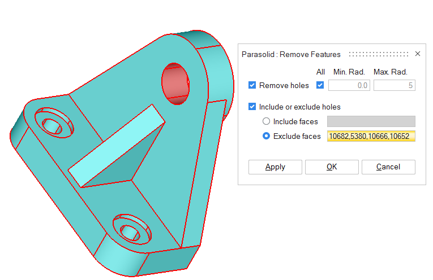The height and width of the screenshot is (280, 433).
Task: Confirm with the OK button
Action: coord(332,167)
